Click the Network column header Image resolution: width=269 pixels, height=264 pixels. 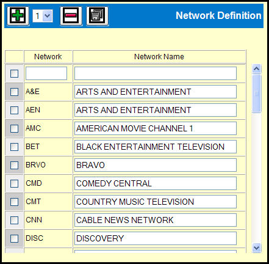(48, 56)
